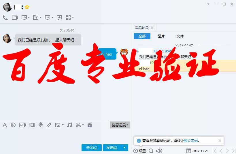Click the tiger avatar beside ni hao

point(124,53)
